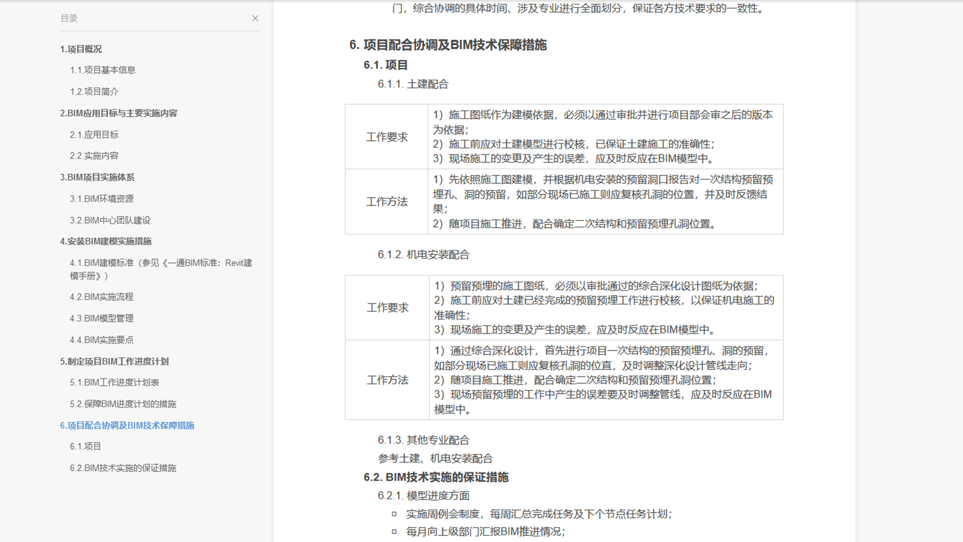The height and width of the screenshot is (542, 963).
Task: Select highlighted 6.项目配合协调及BIM技术保障措施 entry
Action: coord(127,426)
